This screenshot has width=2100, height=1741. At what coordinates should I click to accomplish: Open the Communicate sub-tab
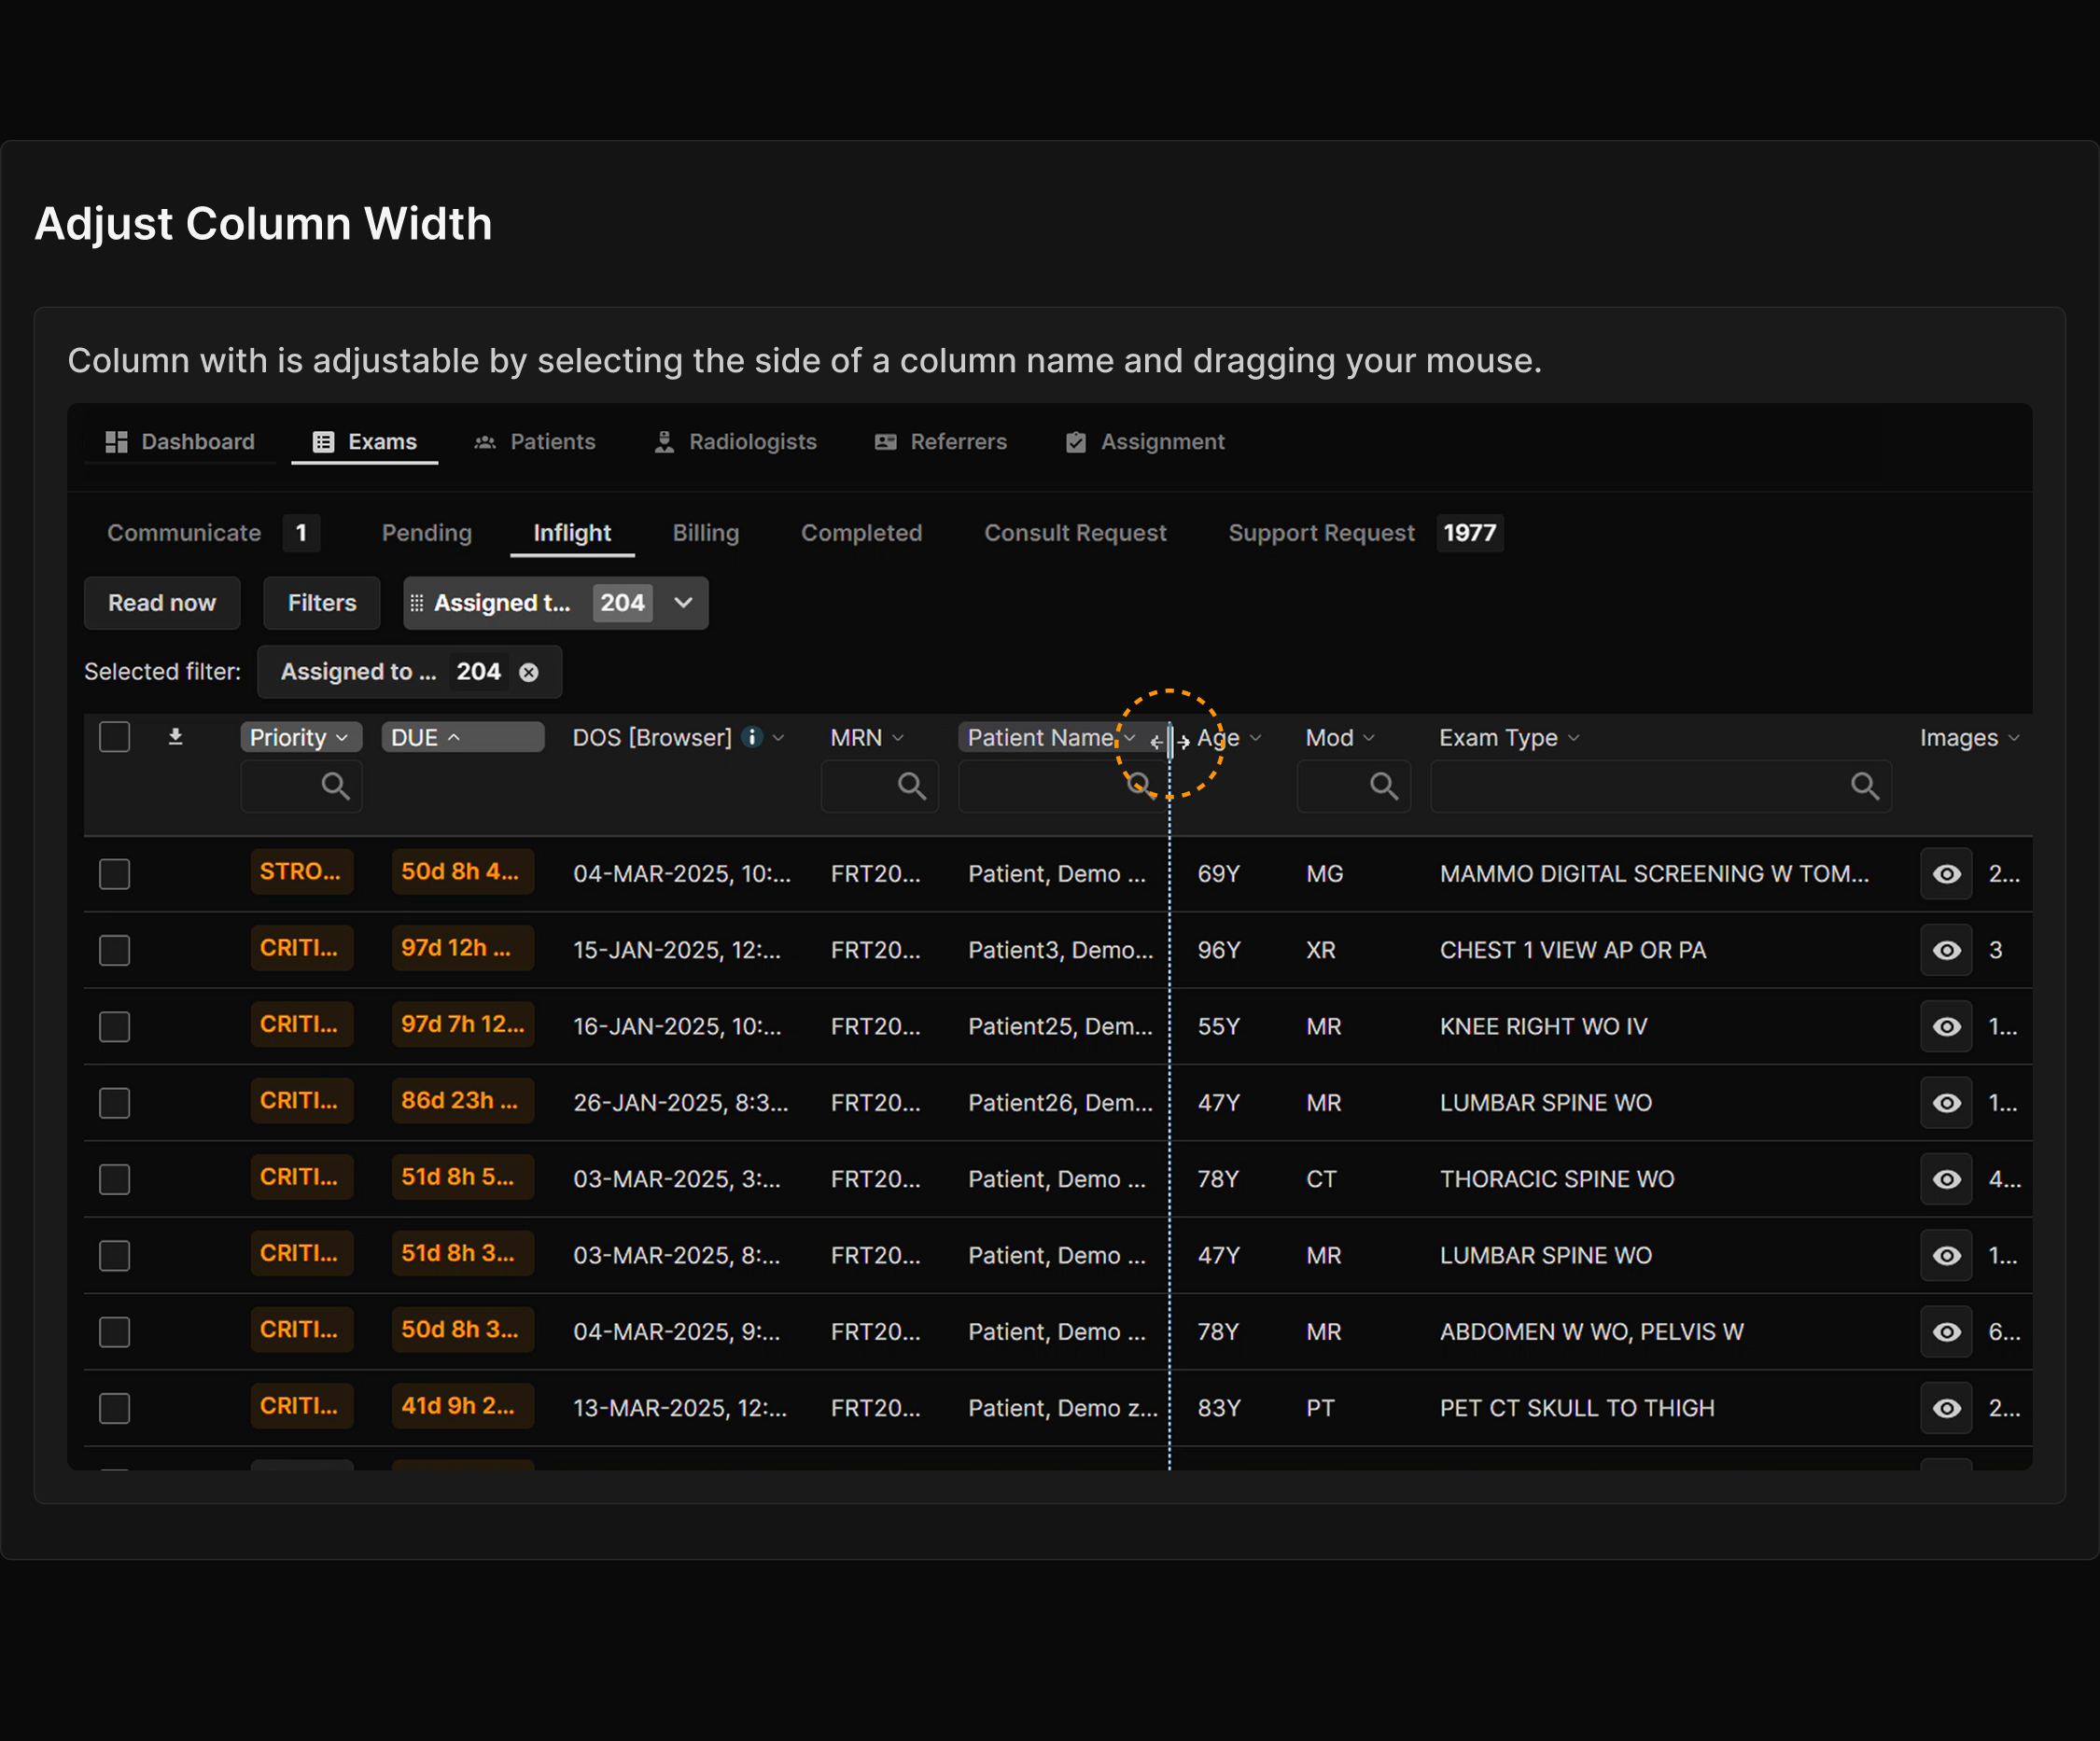coord(184,533)
